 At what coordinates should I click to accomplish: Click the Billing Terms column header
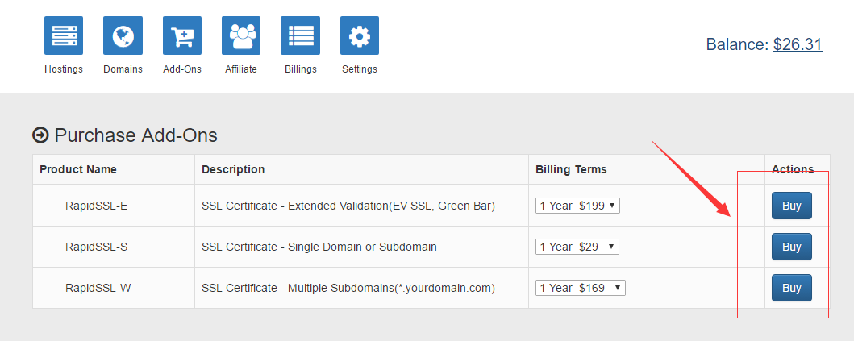click(571, 169)
